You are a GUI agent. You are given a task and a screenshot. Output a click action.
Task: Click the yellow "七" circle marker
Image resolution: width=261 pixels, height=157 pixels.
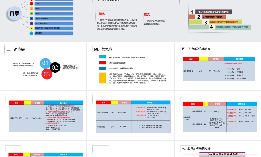[x=32, y=28]
